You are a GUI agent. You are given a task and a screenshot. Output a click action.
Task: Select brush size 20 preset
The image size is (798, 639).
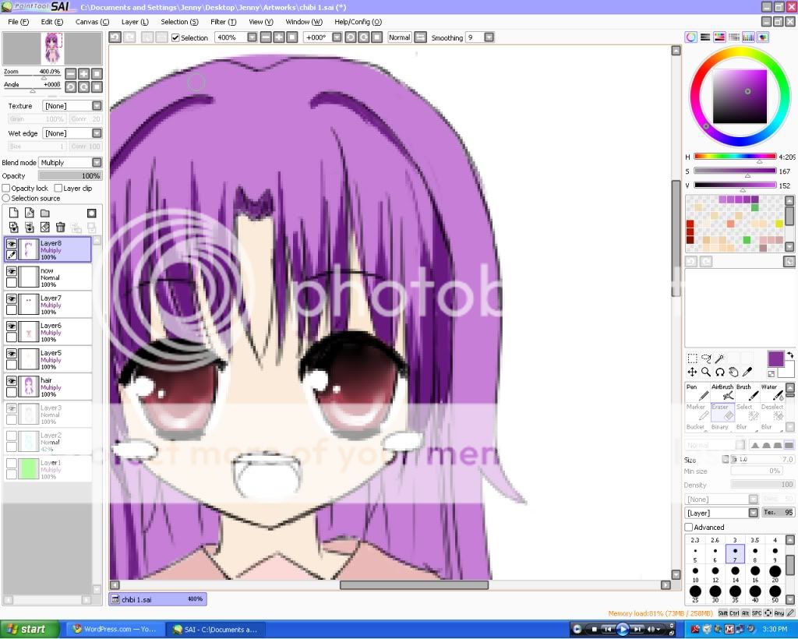(x=775, y=573)
